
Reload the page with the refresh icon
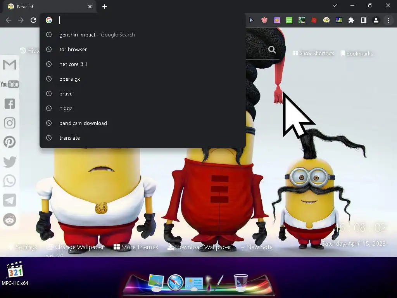click(x=33, y=20)
